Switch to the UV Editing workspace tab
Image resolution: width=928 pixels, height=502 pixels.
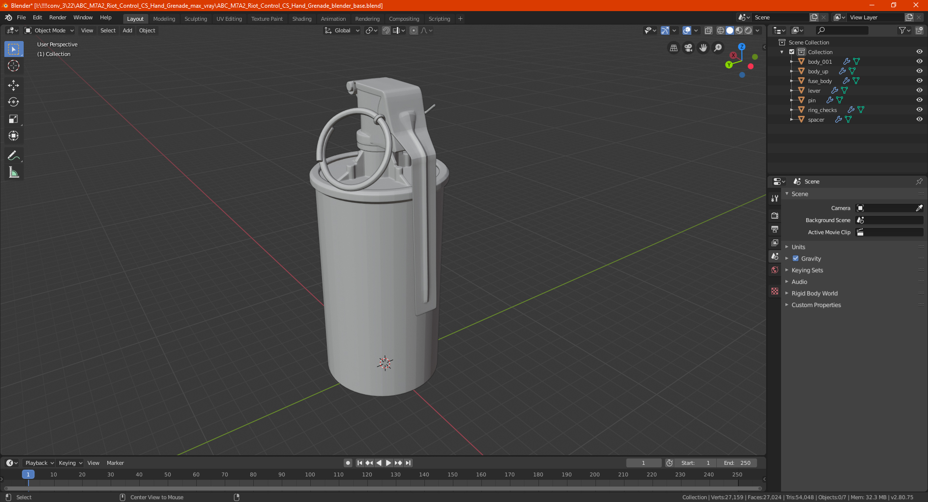point(229,19)
